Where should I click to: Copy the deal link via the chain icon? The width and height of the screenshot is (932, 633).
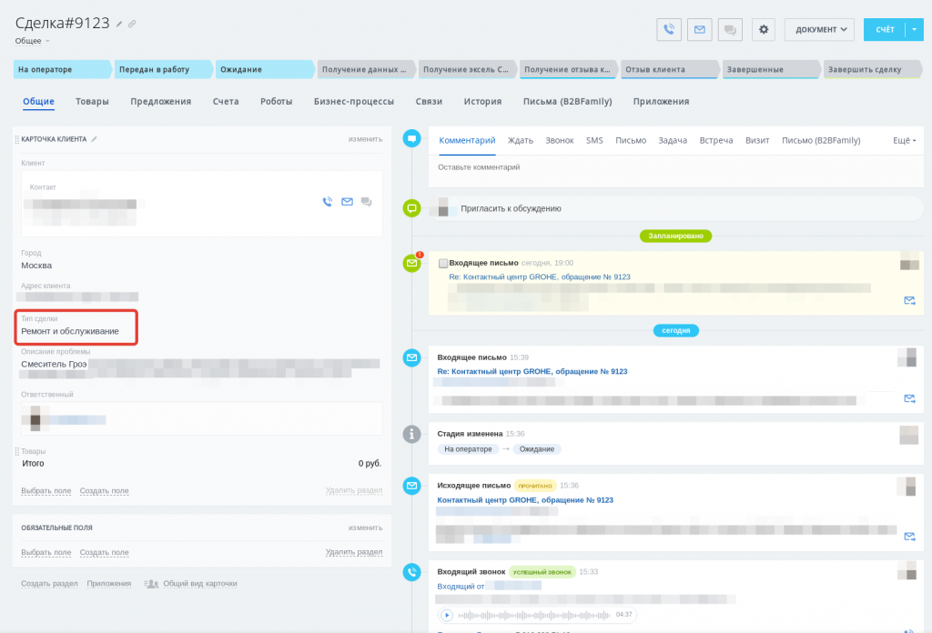[x=132, y=25]
